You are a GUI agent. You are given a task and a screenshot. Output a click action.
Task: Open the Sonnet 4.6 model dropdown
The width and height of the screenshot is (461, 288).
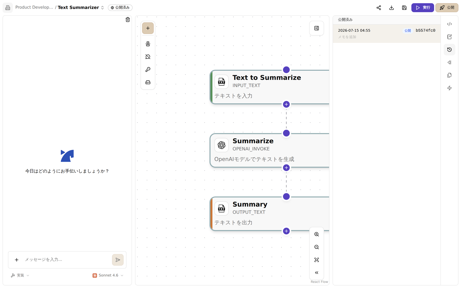tap(108, 275)
